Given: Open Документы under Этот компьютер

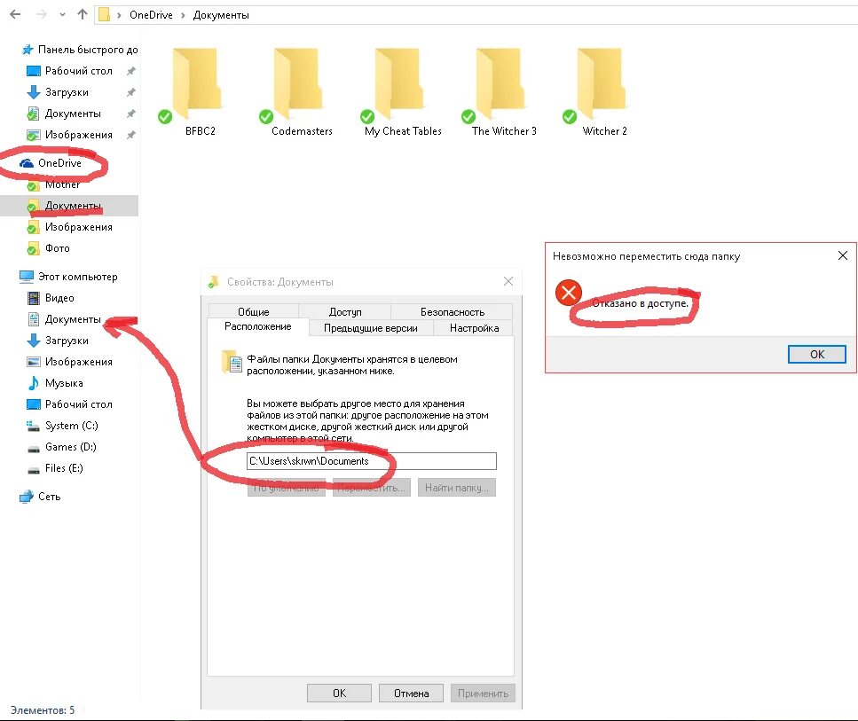Looking at the screenshot, I should [x=72, y=319].
